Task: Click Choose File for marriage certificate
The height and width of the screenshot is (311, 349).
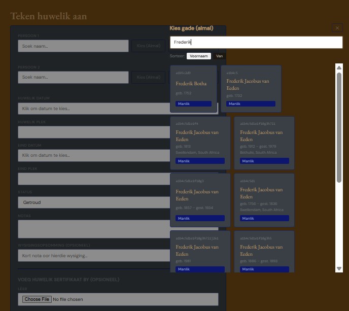Action: point(37,299)
